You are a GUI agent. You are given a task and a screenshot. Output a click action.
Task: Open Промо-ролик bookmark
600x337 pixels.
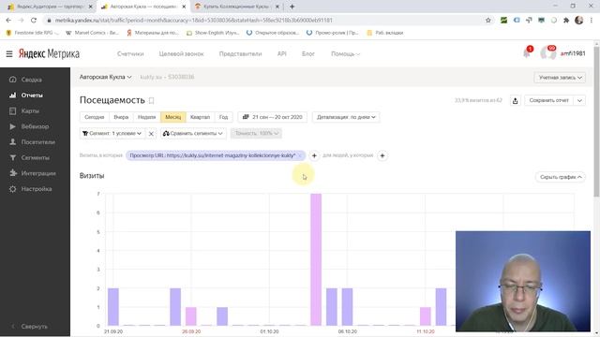[333, 33]
